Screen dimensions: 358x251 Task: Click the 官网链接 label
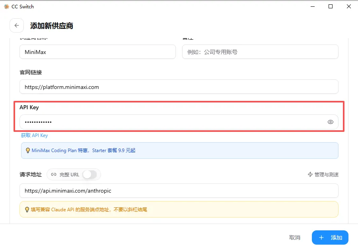pyautogui.click(x=31, y=73)
